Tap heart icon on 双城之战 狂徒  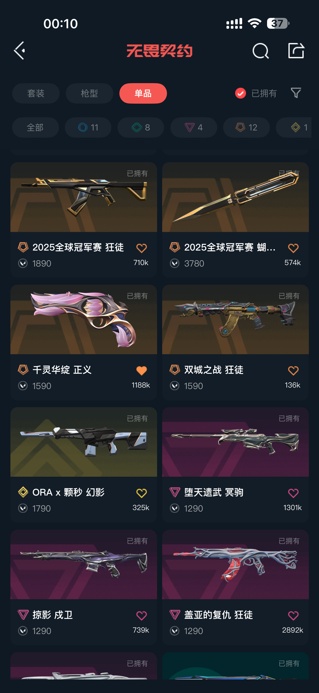click(x=293, y=371)
